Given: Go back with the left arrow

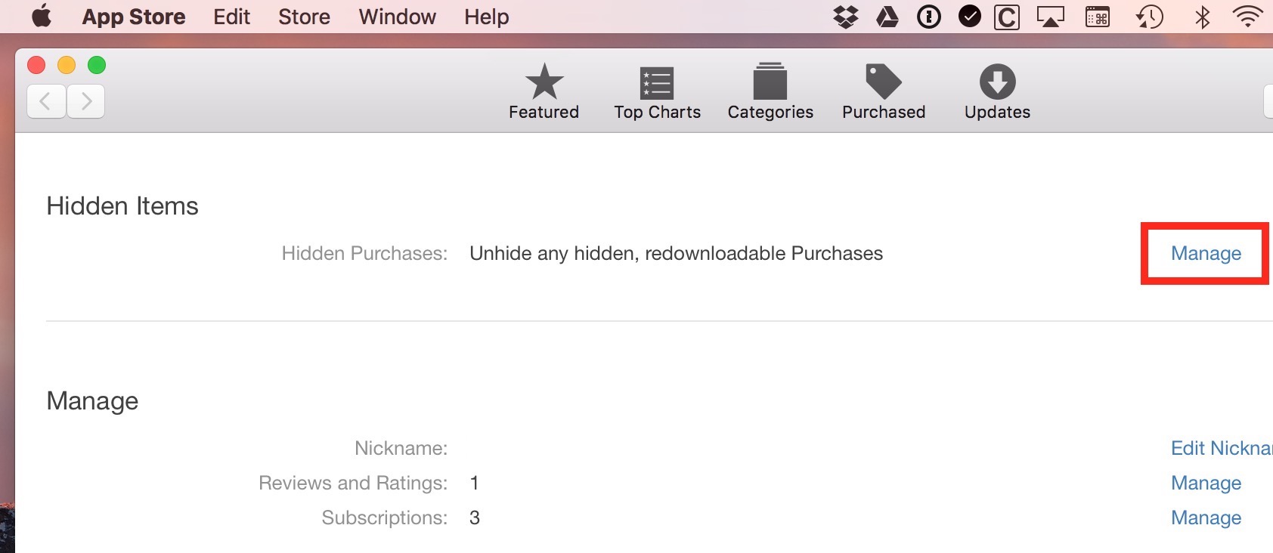Looking at the screenshot, I should coord(46,101).
